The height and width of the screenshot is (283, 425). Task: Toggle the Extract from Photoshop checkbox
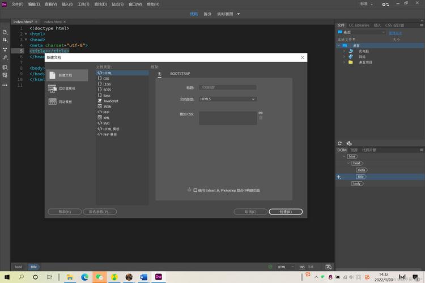195,190
